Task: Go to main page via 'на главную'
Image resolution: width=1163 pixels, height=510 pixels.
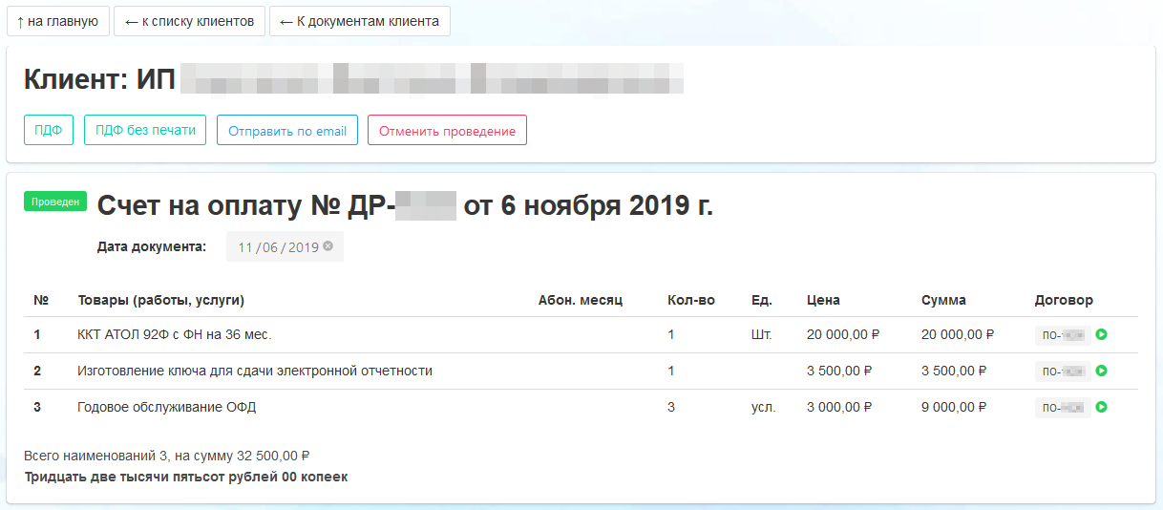Action: point(57,21)
